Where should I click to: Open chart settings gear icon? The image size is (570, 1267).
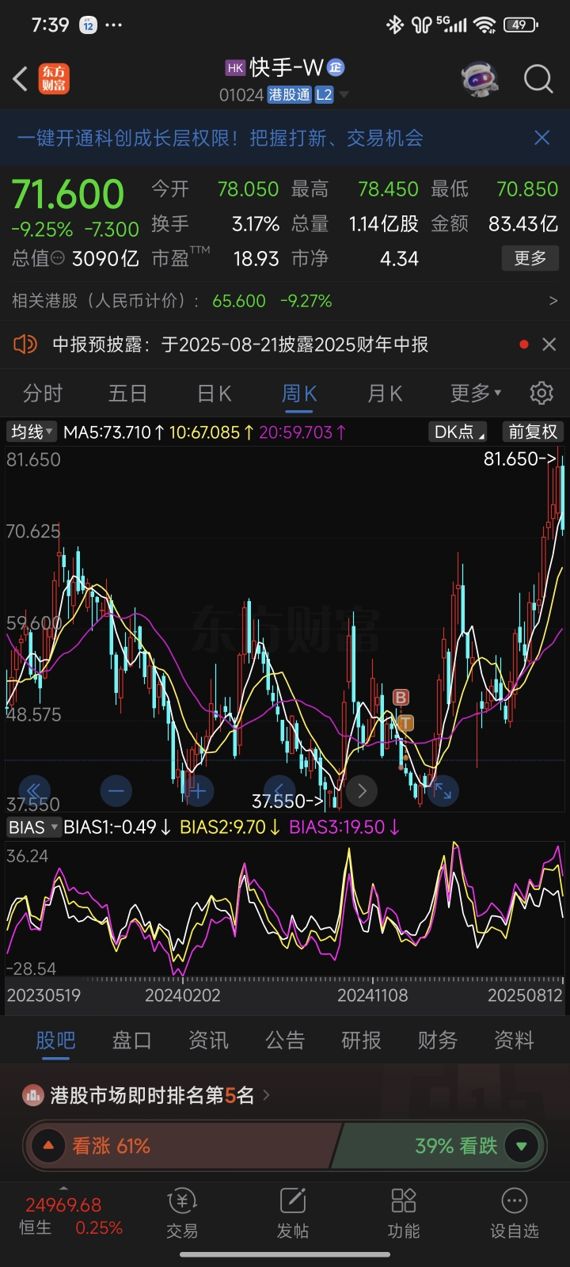click(541, 393)
